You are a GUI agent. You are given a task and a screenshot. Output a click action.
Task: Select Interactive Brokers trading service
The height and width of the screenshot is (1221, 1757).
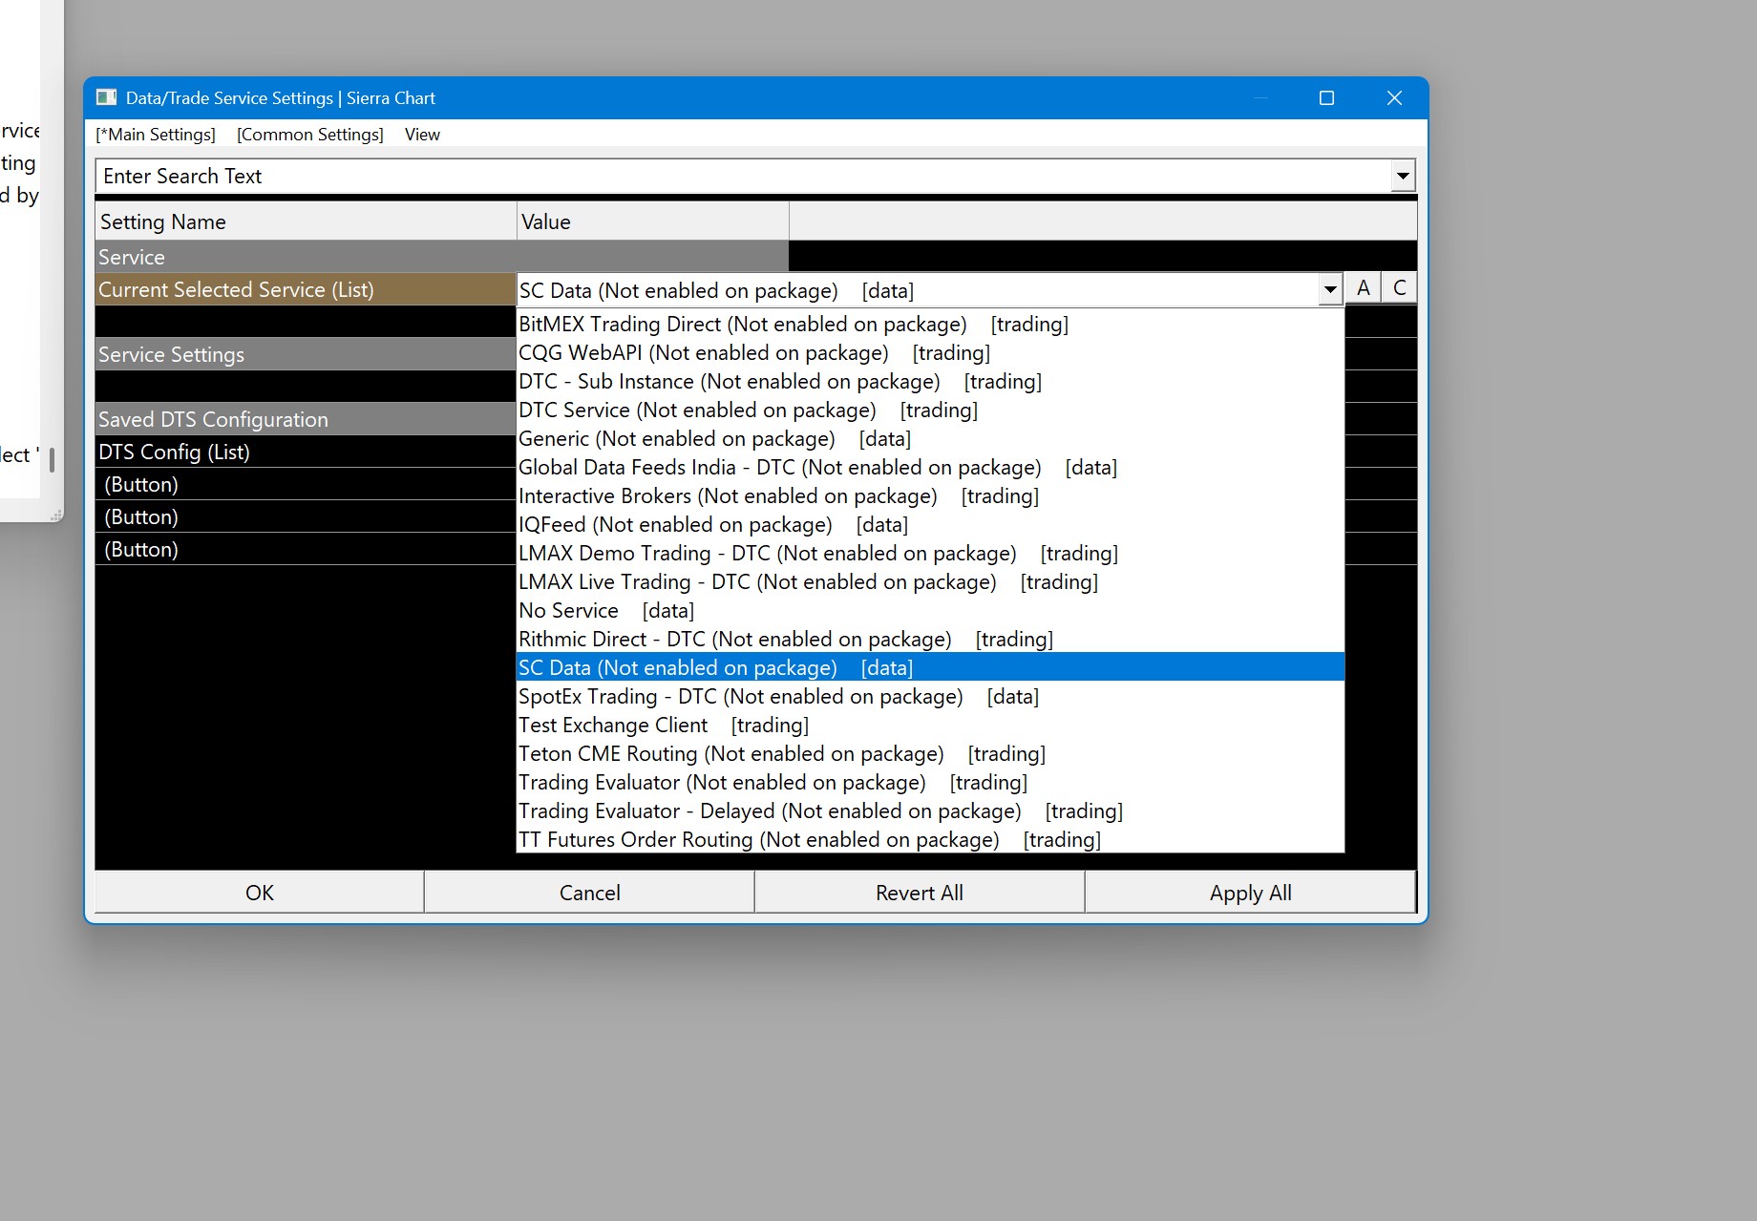point(930,495)
